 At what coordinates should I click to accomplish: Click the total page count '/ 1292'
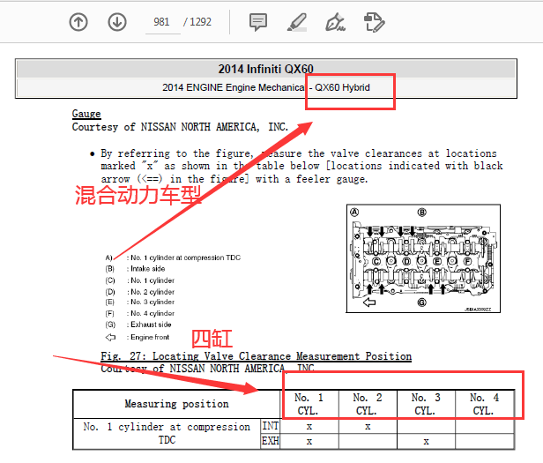pyautogui.click(x=197, y=22)
